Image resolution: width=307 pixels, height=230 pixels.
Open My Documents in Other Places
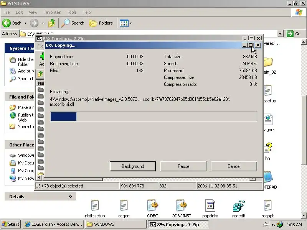point(22,163)
